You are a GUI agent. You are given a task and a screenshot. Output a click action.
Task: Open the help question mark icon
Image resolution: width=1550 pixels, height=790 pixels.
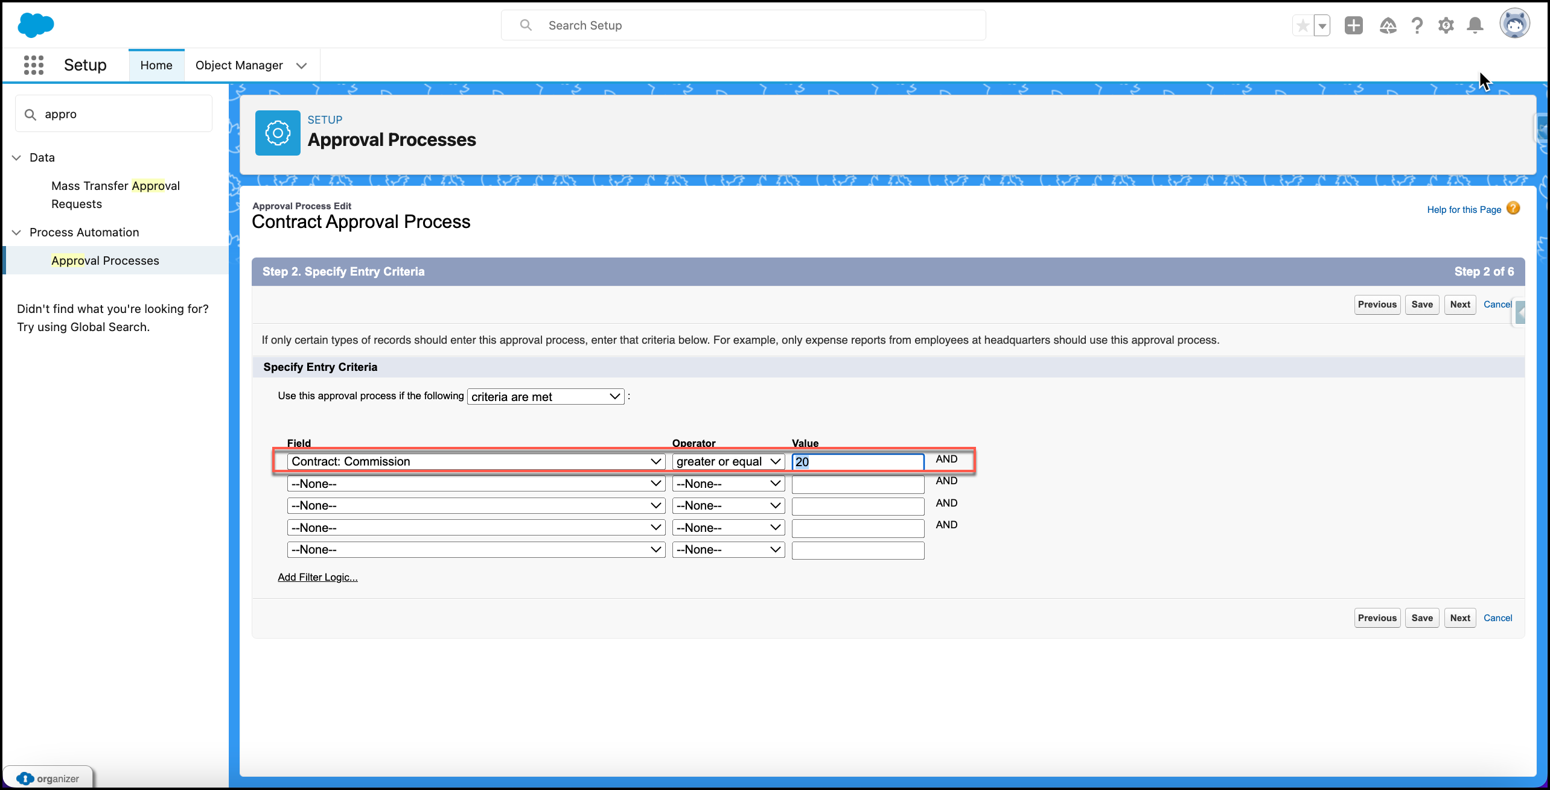click(1417, 25)
